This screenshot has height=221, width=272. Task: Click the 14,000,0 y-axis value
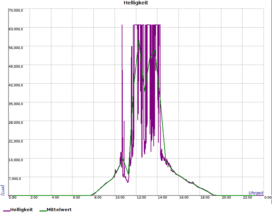click(x=16, y=160)
